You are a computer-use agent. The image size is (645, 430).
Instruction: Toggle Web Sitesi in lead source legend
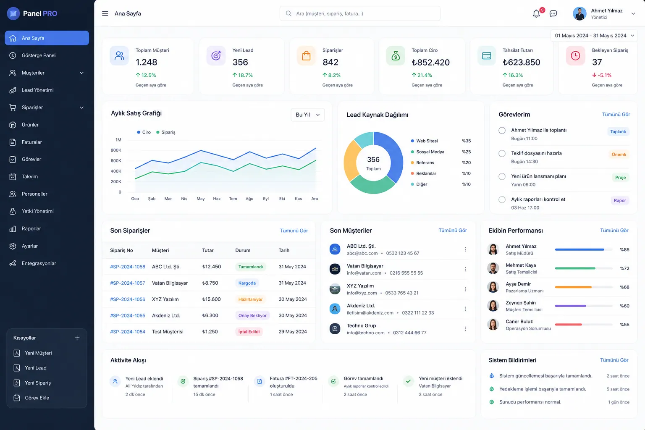pos(425,141)
